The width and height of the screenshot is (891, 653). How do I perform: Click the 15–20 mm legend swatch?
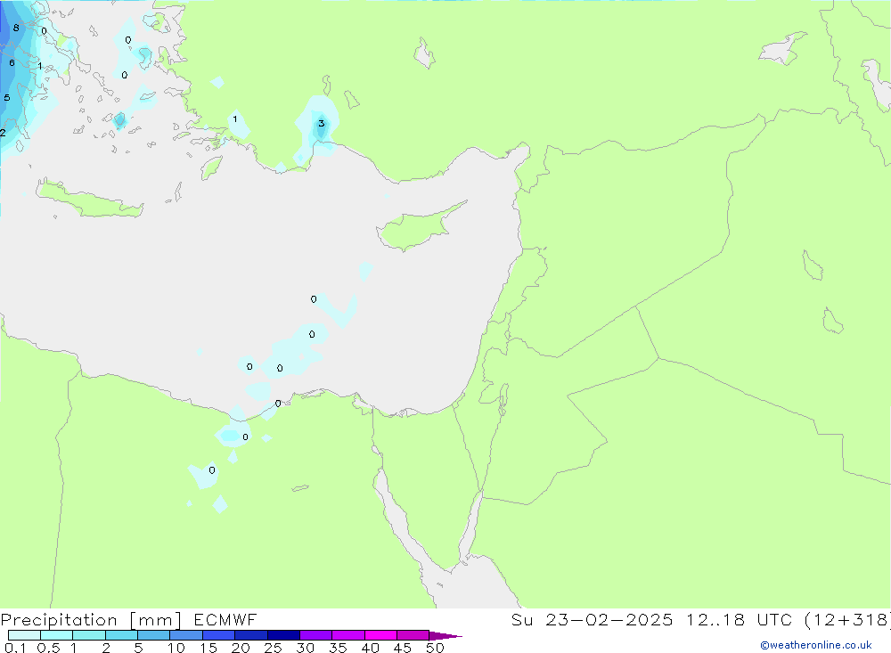pos(218,635)
